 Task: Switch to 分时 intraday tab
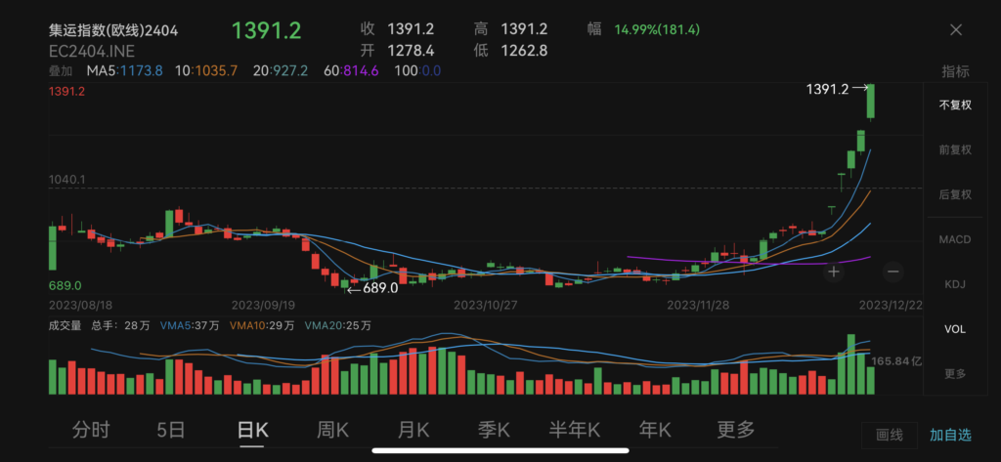[x=91, y=430]
